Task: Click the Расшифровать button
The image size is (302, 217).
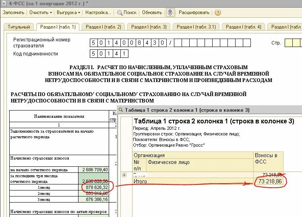Action: pos(194,12)
